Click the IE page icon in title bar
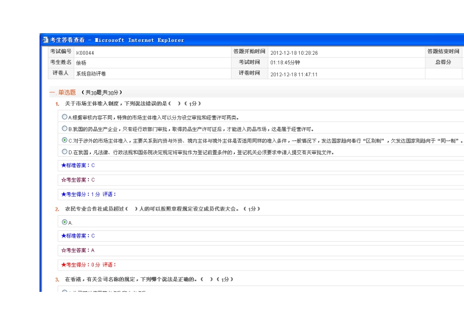Image resolution: width=464 pixels, height=328 pixels. point(45,40)
